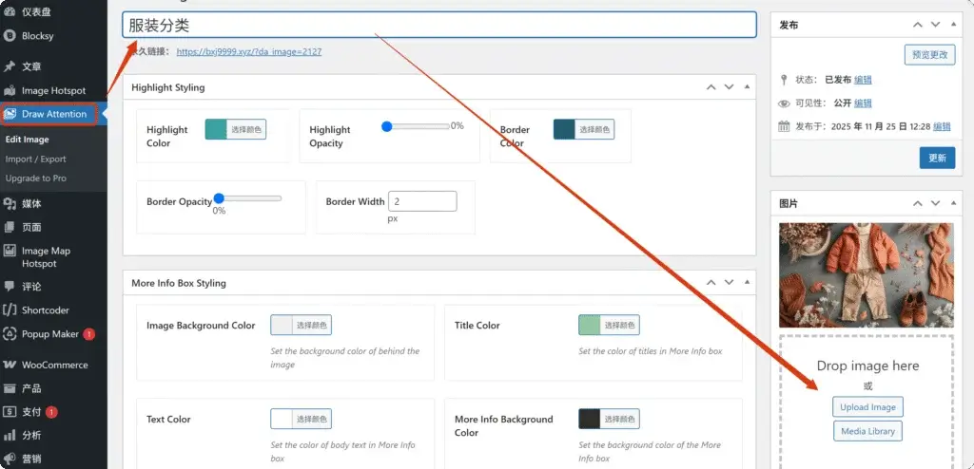
Task: Click the 分析 analytics chart icon
Action: click(x=10, y=436)
